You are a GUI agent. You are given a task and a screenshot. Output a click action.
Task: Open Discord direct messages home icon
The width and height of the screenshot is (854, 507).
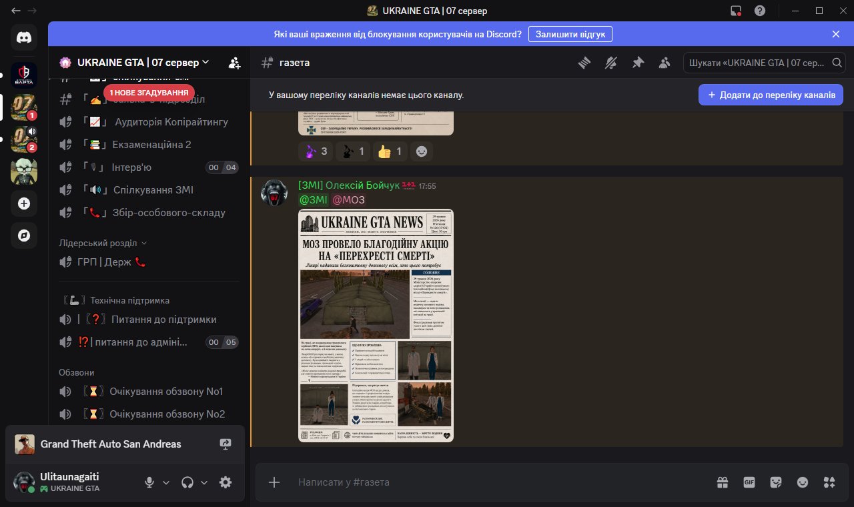point(24,37)
